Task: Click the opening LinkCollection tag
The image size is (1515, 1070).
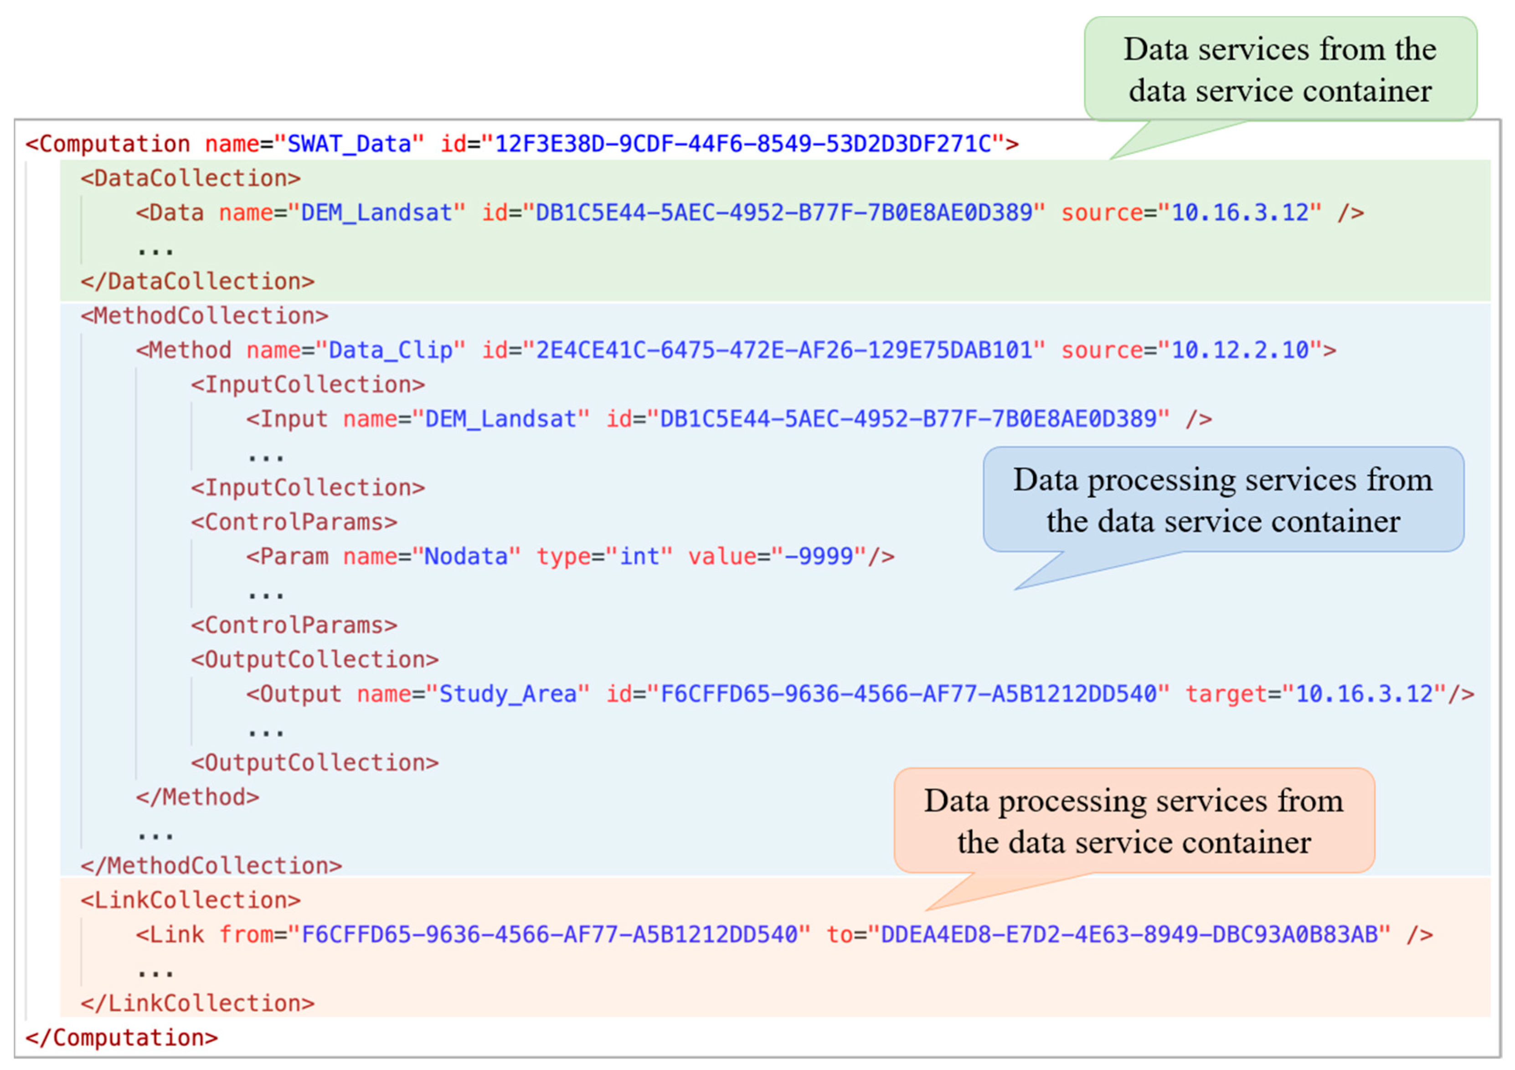Action: tap(190, 900)
